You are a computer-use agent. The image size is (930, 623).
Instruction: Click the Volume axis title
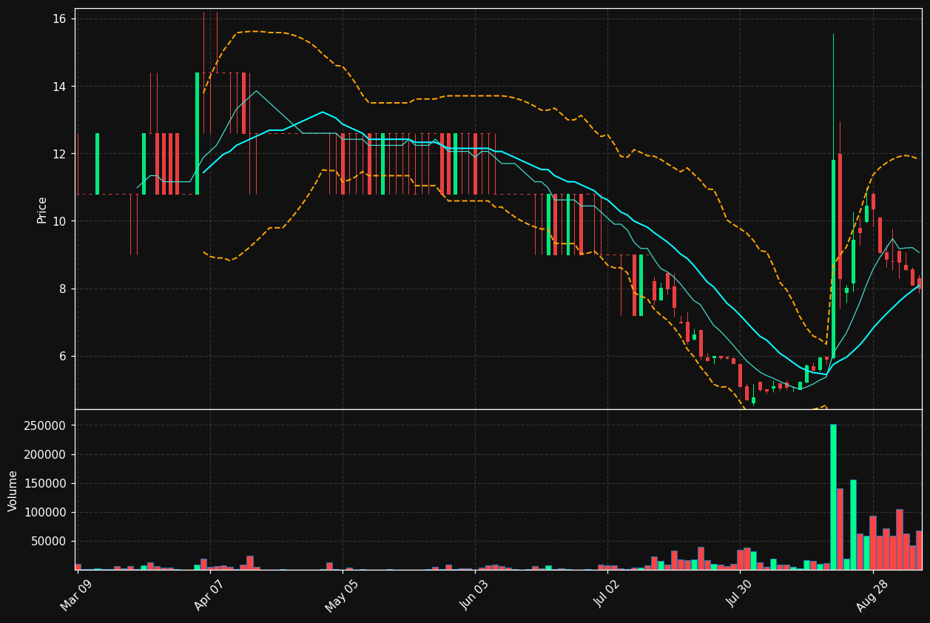point(13,491)
